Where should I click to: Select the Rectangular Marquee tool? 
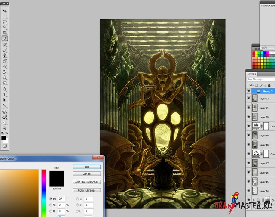click(x=5, y=16)
